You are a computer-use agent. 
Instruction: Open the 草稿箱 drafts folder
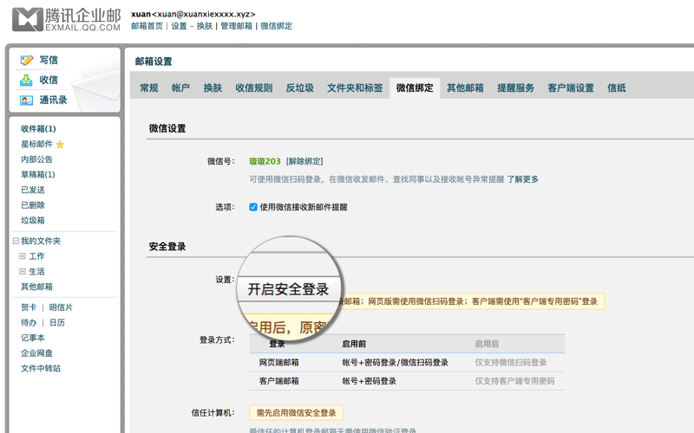point(37,175)
